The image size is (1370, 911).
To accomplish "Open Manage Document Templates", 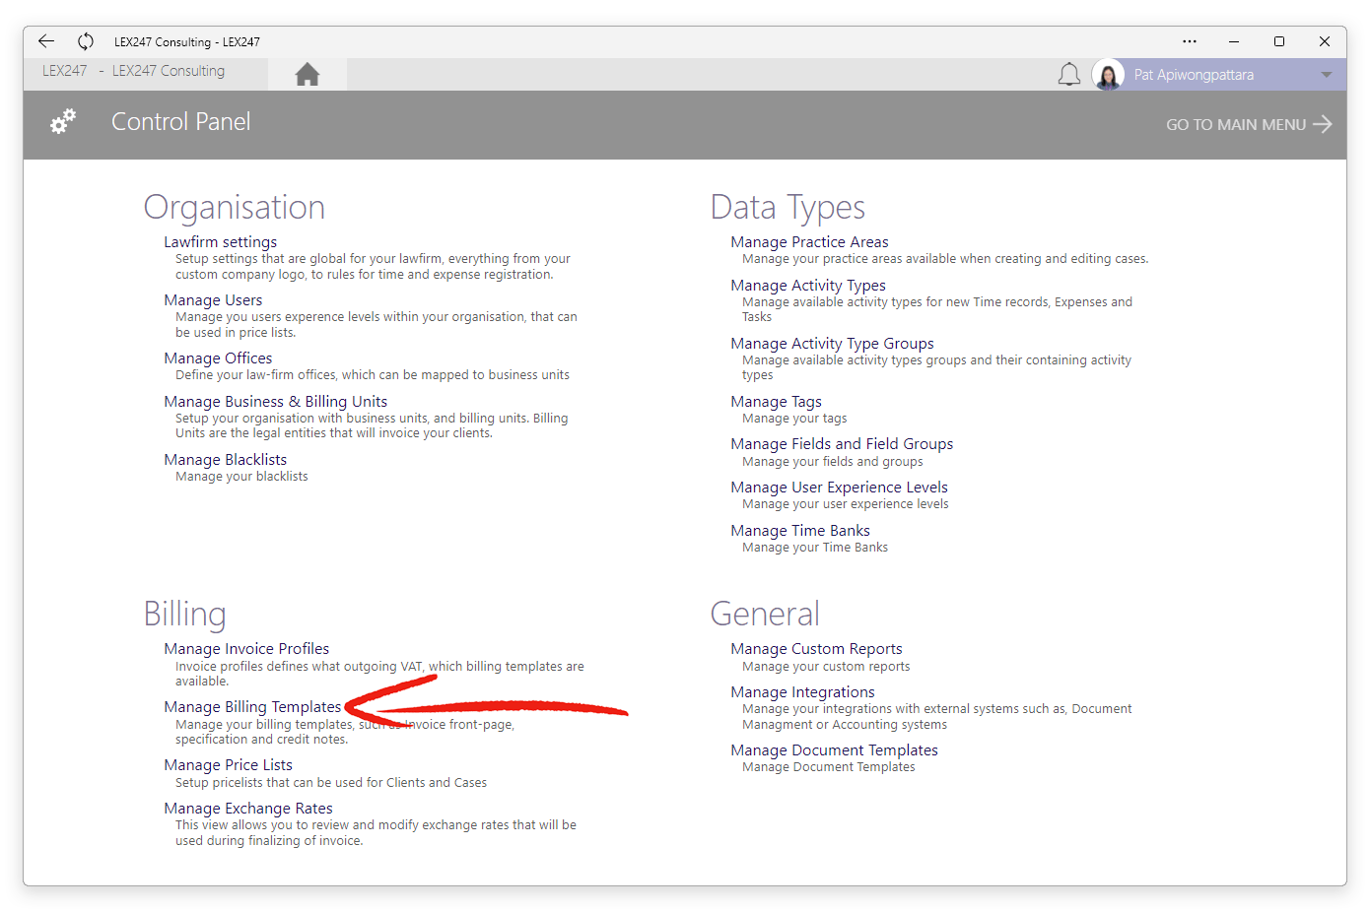I will coord(834,750).
